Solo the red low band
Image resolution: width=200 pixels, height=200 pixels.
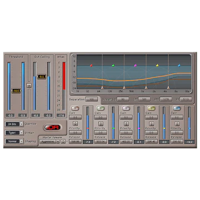coord(75,108)
